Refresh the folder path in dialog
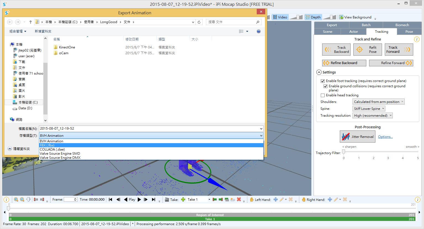The width and height of the screenshot is (424, 229). pyautogui.click(x=199, y=22)
